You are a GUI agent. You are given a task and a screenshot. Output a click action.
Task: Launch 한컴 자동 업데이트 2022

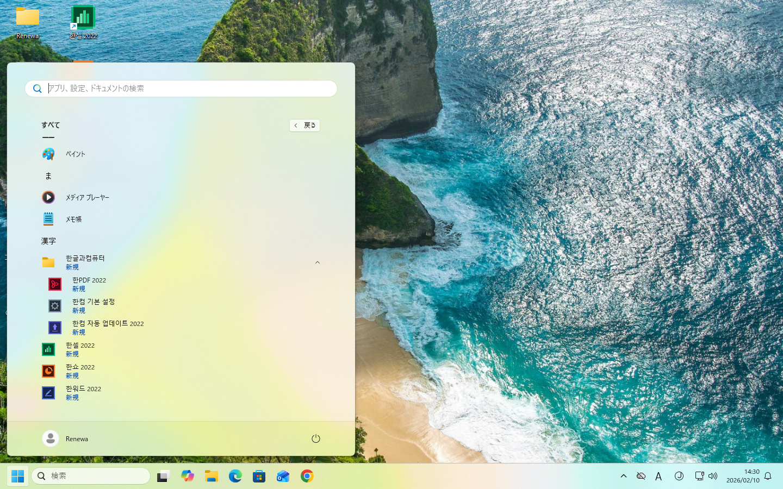(108, 328)
